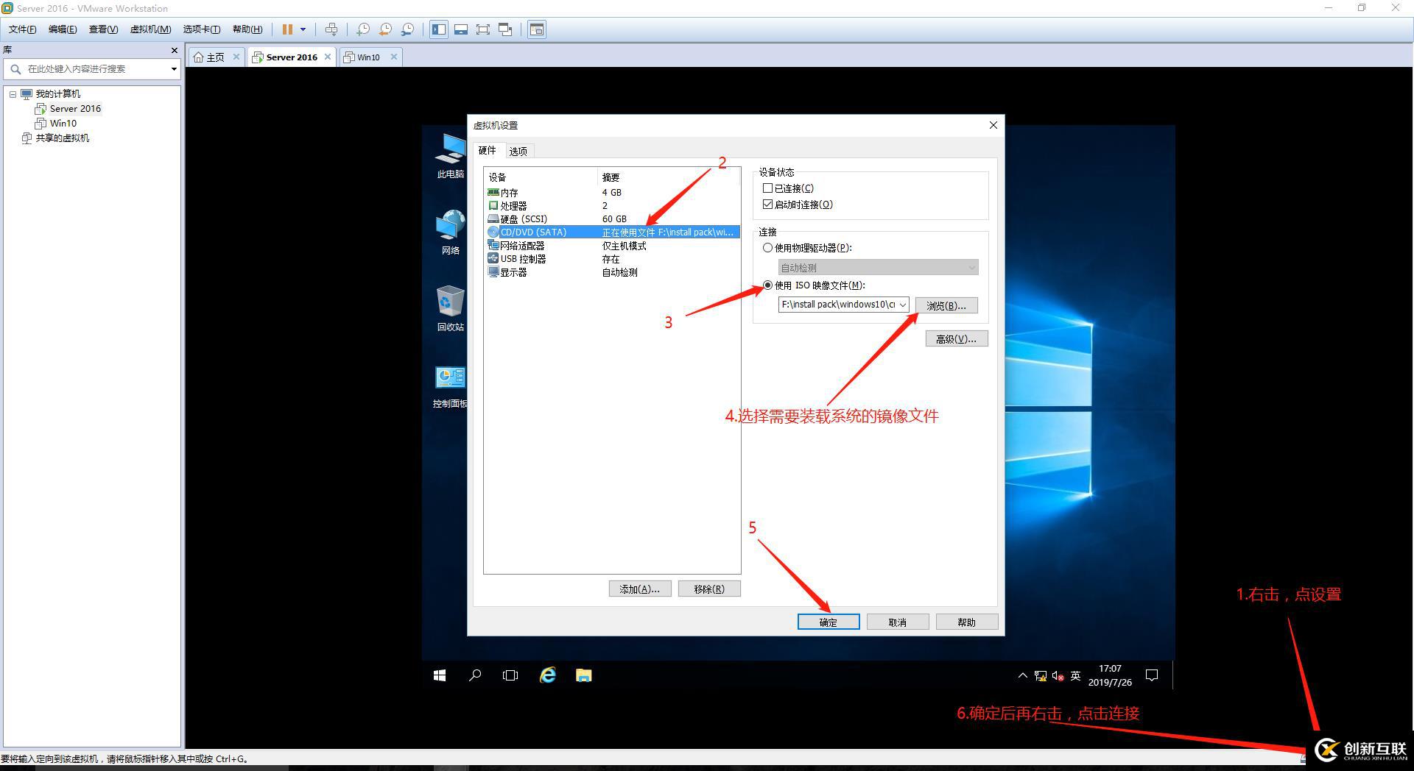Uncheck the 启动时连接(O) checkbox

(767, 205)
